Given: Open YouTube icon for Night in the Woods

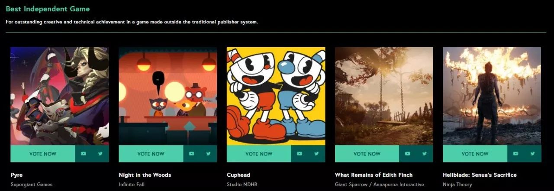Looking at the screenshot, I should tap(191, 154).
